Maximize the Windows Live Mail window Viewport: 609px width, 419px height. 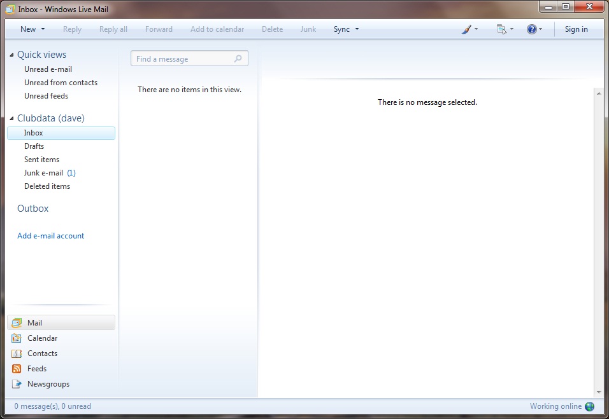pyautogui.click(x=566, y=7)
